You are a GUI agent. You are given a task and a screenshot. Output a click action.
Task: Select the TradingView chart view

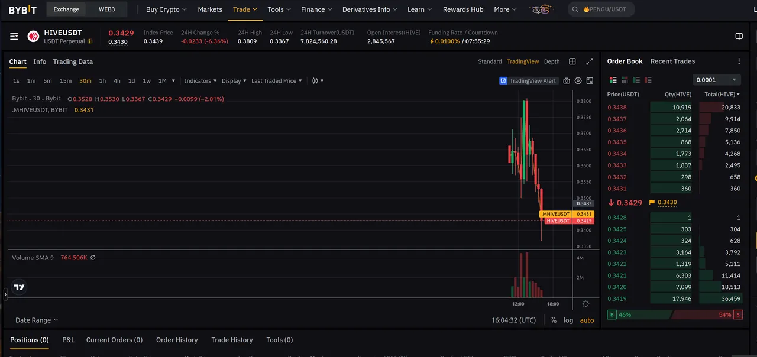pyautogui.click(x=523, y=61)
